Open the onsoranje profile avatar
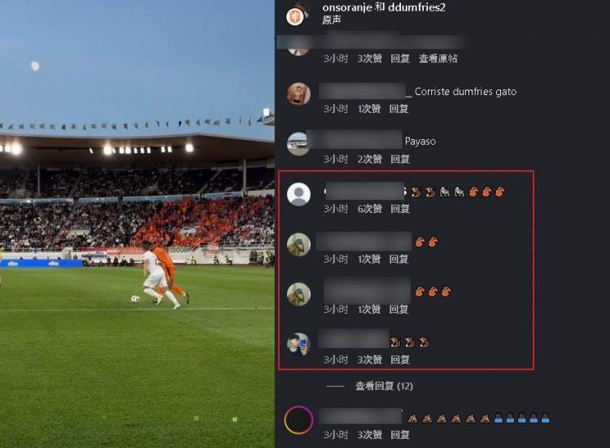 (x=294, y=16)
